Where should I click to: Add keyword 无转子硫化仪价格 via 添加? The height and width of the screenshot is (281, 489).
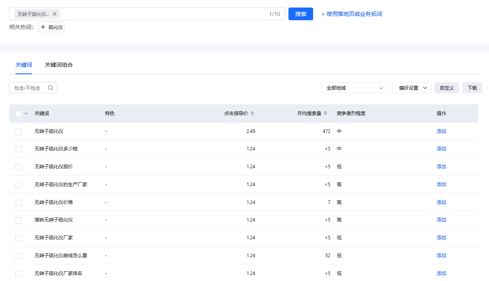441,202
